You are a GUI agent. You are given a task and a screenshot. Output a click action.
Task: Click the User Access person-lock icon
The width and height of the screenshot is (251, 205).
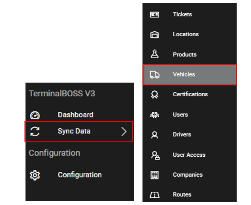point(156,155)
